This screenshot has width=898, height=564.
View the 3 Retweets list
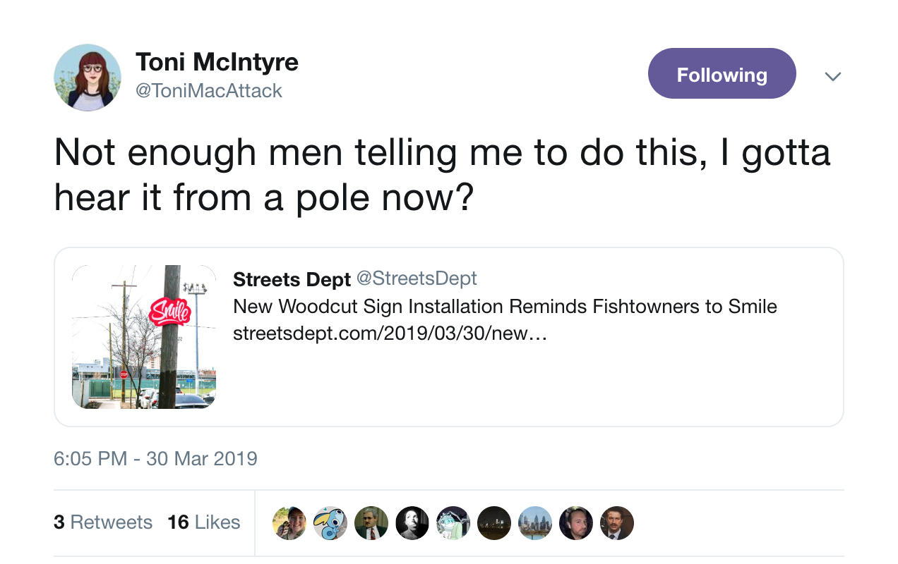point(103,522)
